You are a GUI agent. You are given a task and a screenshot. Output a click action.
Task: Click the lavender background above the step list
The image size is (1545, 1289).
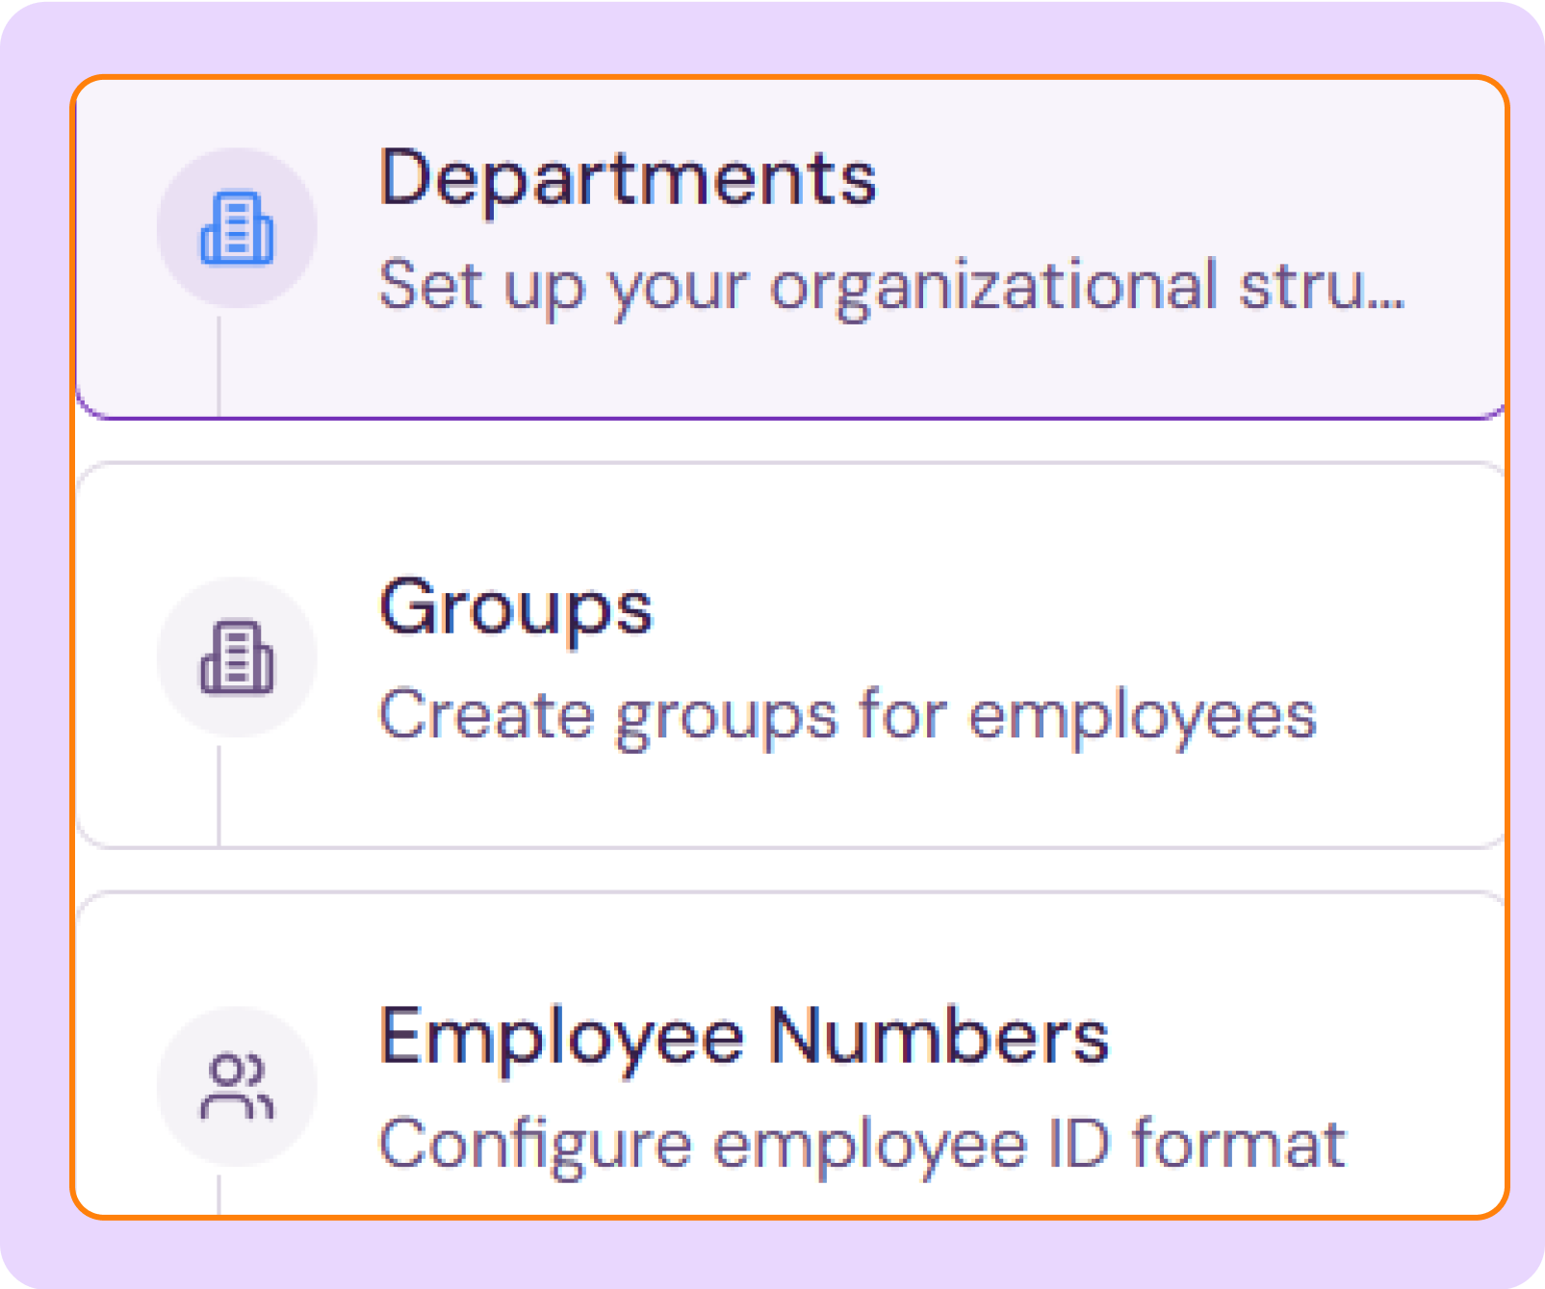click(770, 39)
